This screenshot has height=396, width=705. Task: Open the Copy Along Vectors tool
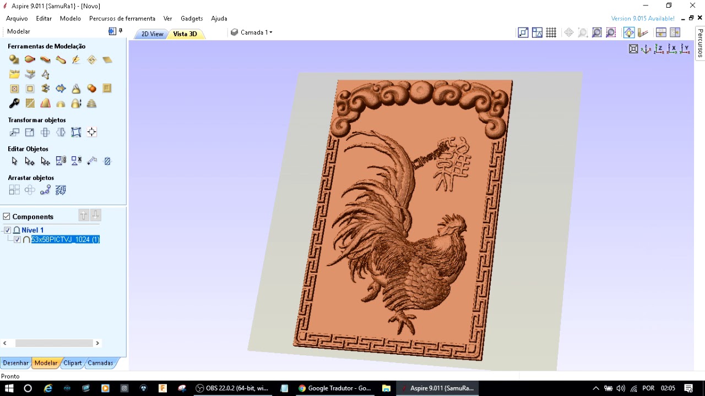click(x=45, y=190)
